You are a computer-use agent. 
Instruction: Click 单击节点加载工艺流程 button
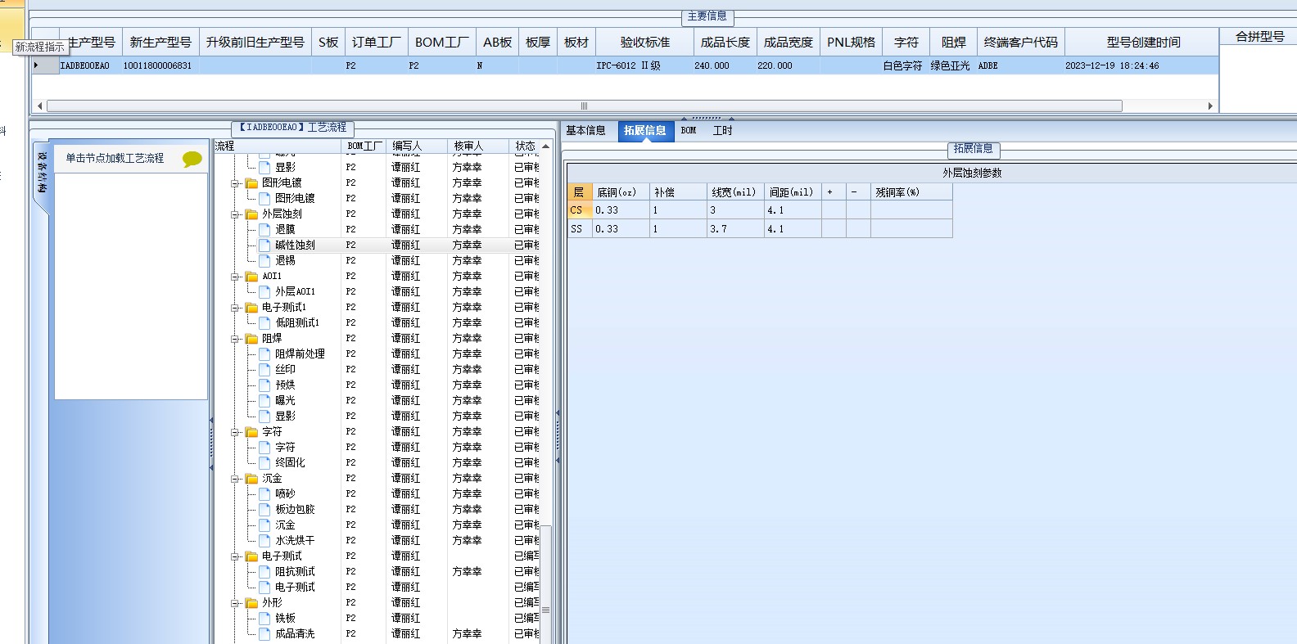(x=115, y=159)
